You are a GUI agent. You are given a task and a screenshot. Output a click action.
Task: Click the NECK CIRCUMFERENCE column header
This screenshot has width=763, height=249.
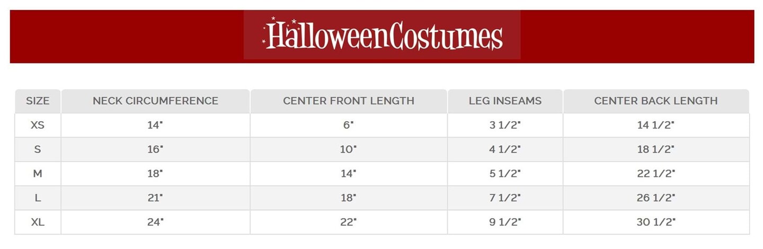(x=155, y=101)
